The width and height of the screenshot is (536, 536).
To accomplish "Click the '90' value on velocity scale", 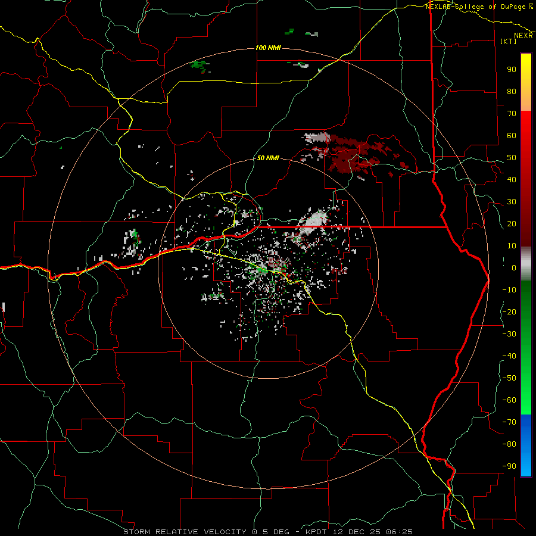I will pos(512,70).
